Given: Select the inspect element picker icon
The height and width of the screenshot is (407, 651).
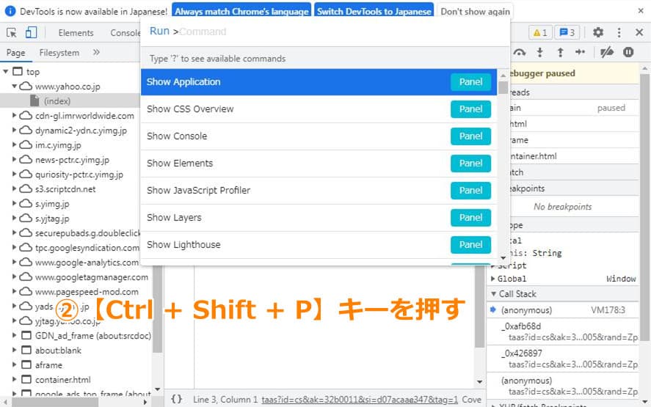Looking at the screenshot, I should click(12, 32).
